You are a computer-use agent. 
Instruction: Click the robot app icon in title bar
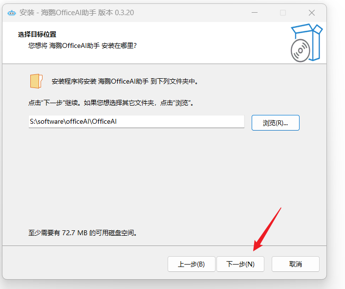click(x=12, y=13)
